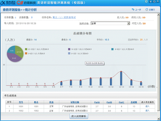The height and width of the screenshot is (121, 161).
Task: Click the 选择试卷 combo box showing 全部
Action: (x=110, y=23)
